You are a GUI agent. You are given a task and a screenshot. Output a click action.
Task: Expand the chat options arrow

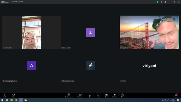click(x=93, y=95)
